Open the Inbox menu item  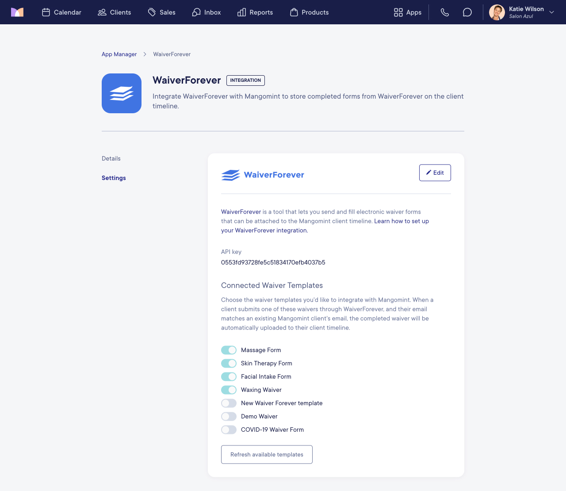pos(207,12)
